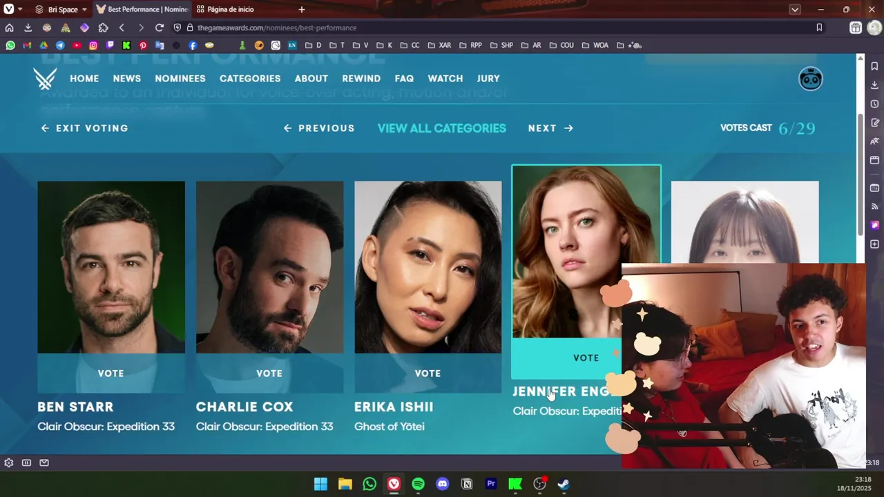
Task: Expand the CC bookmarks folder
Action: tap(410, 46)
